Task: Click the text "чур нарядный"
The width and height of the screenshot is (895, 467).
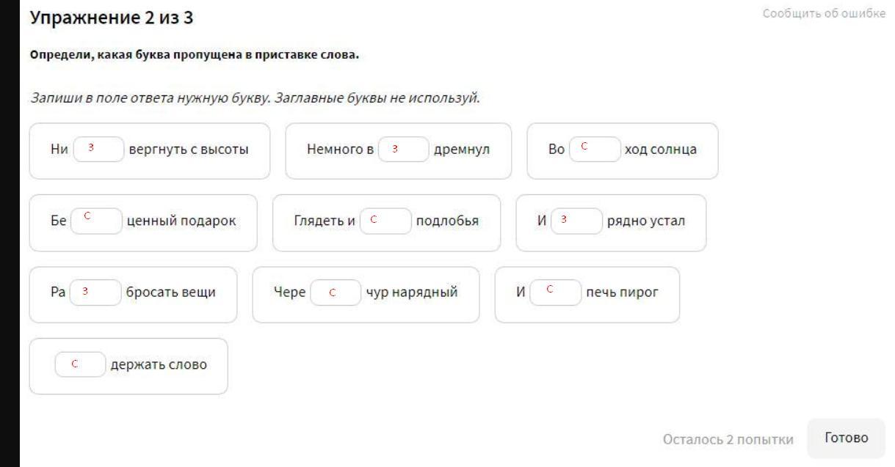Action: pos(411,293)
